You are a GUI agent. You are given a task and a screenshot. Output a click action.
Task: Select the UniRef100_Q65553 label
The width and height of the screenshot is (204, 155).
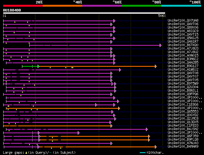(x=183, y=112)
